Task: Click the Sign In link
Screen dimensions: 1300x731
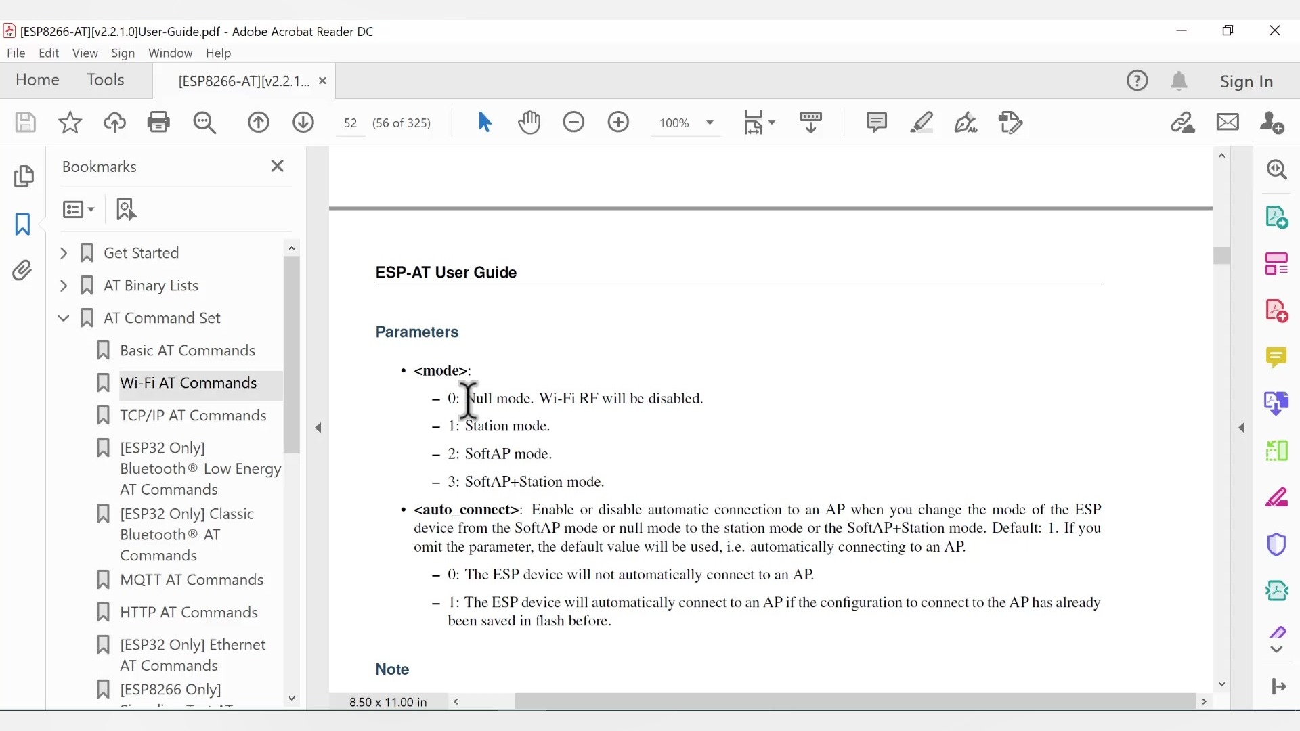Action: (x=1246, y=81)
